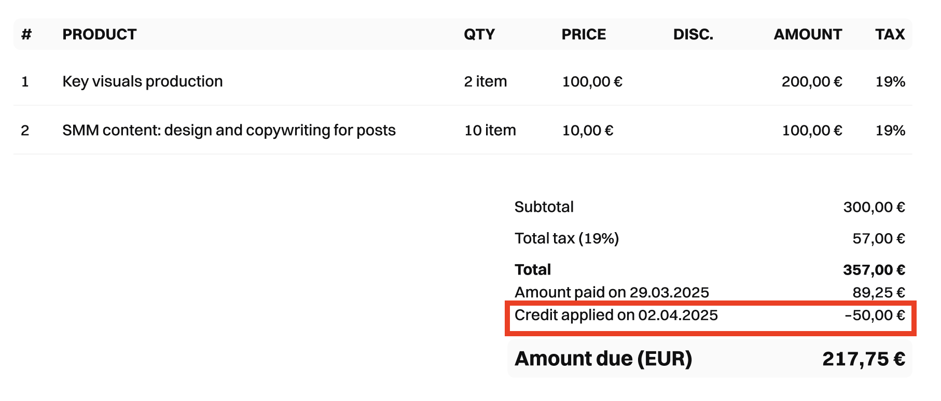Viewport: 941px width, 401px height.
Task: Click the PRICE column header
Action: pos(584,34)
